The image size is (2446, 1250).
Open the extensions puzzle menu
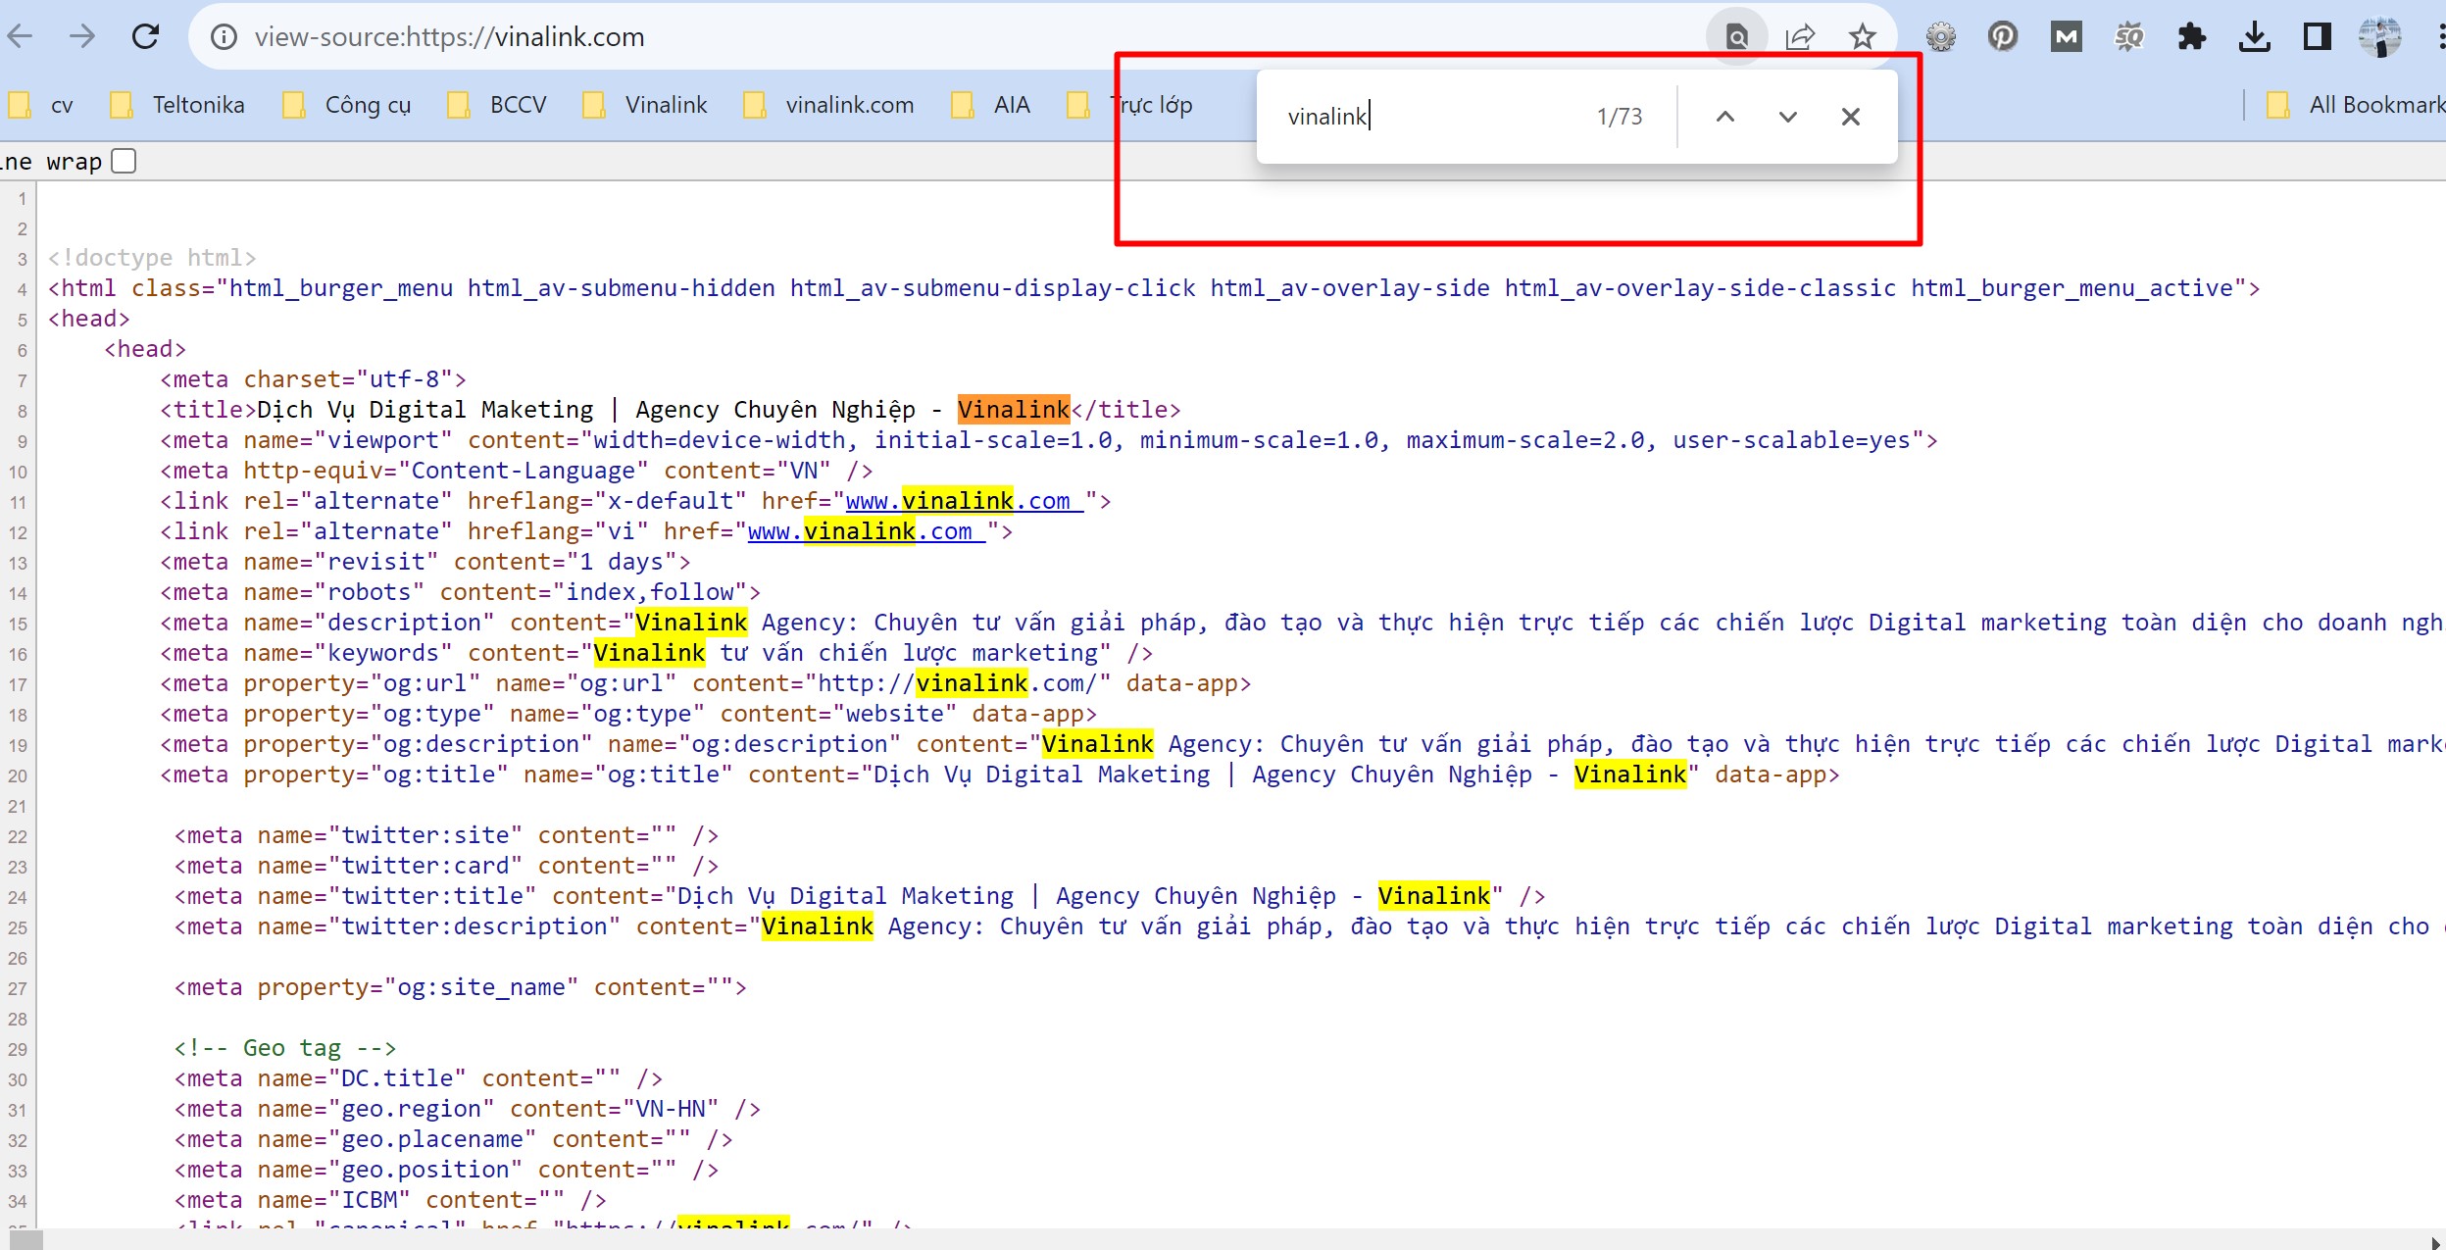[2192, 37]
